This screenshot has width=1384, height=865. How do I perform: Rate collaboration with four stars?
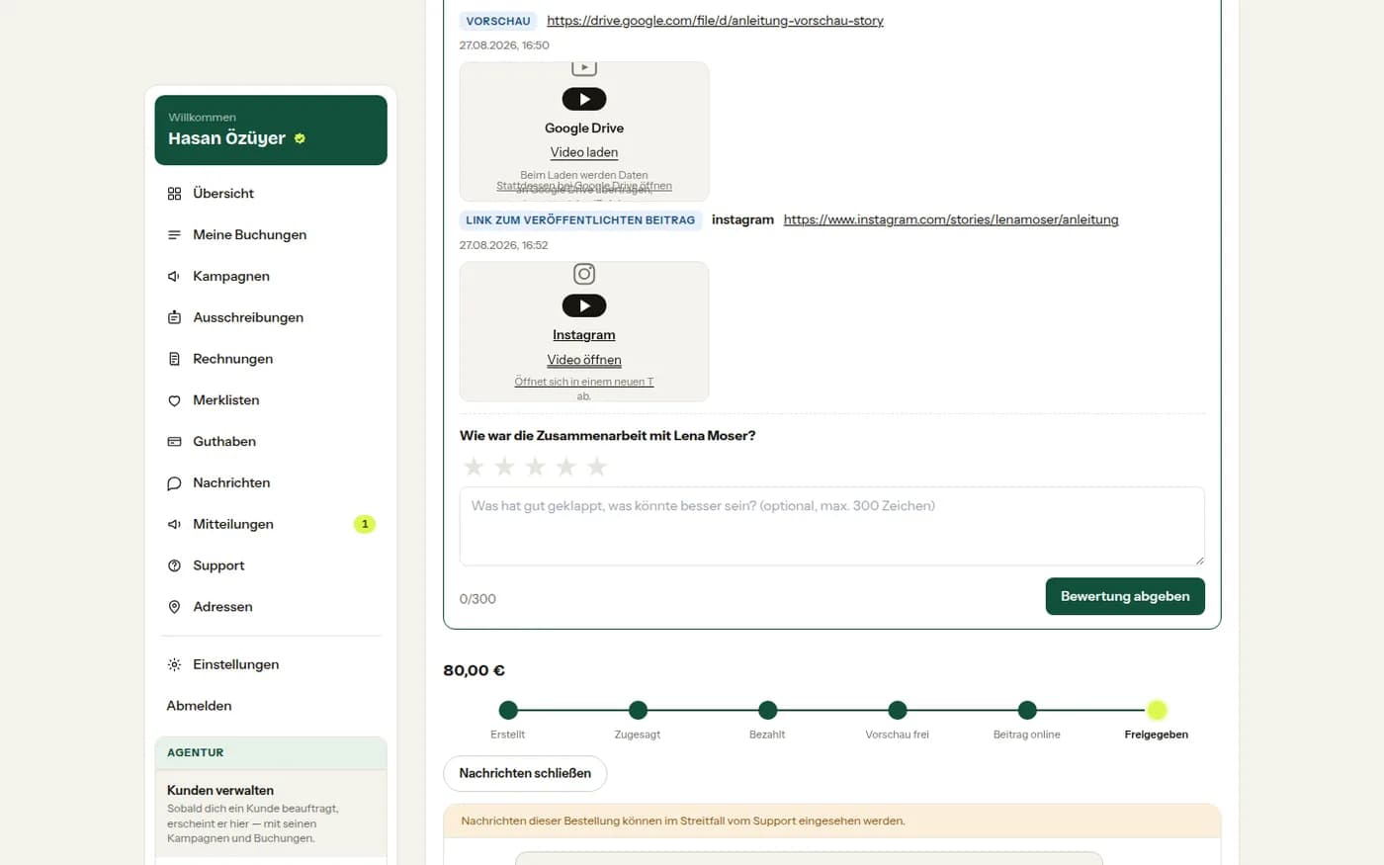point(565,466)
